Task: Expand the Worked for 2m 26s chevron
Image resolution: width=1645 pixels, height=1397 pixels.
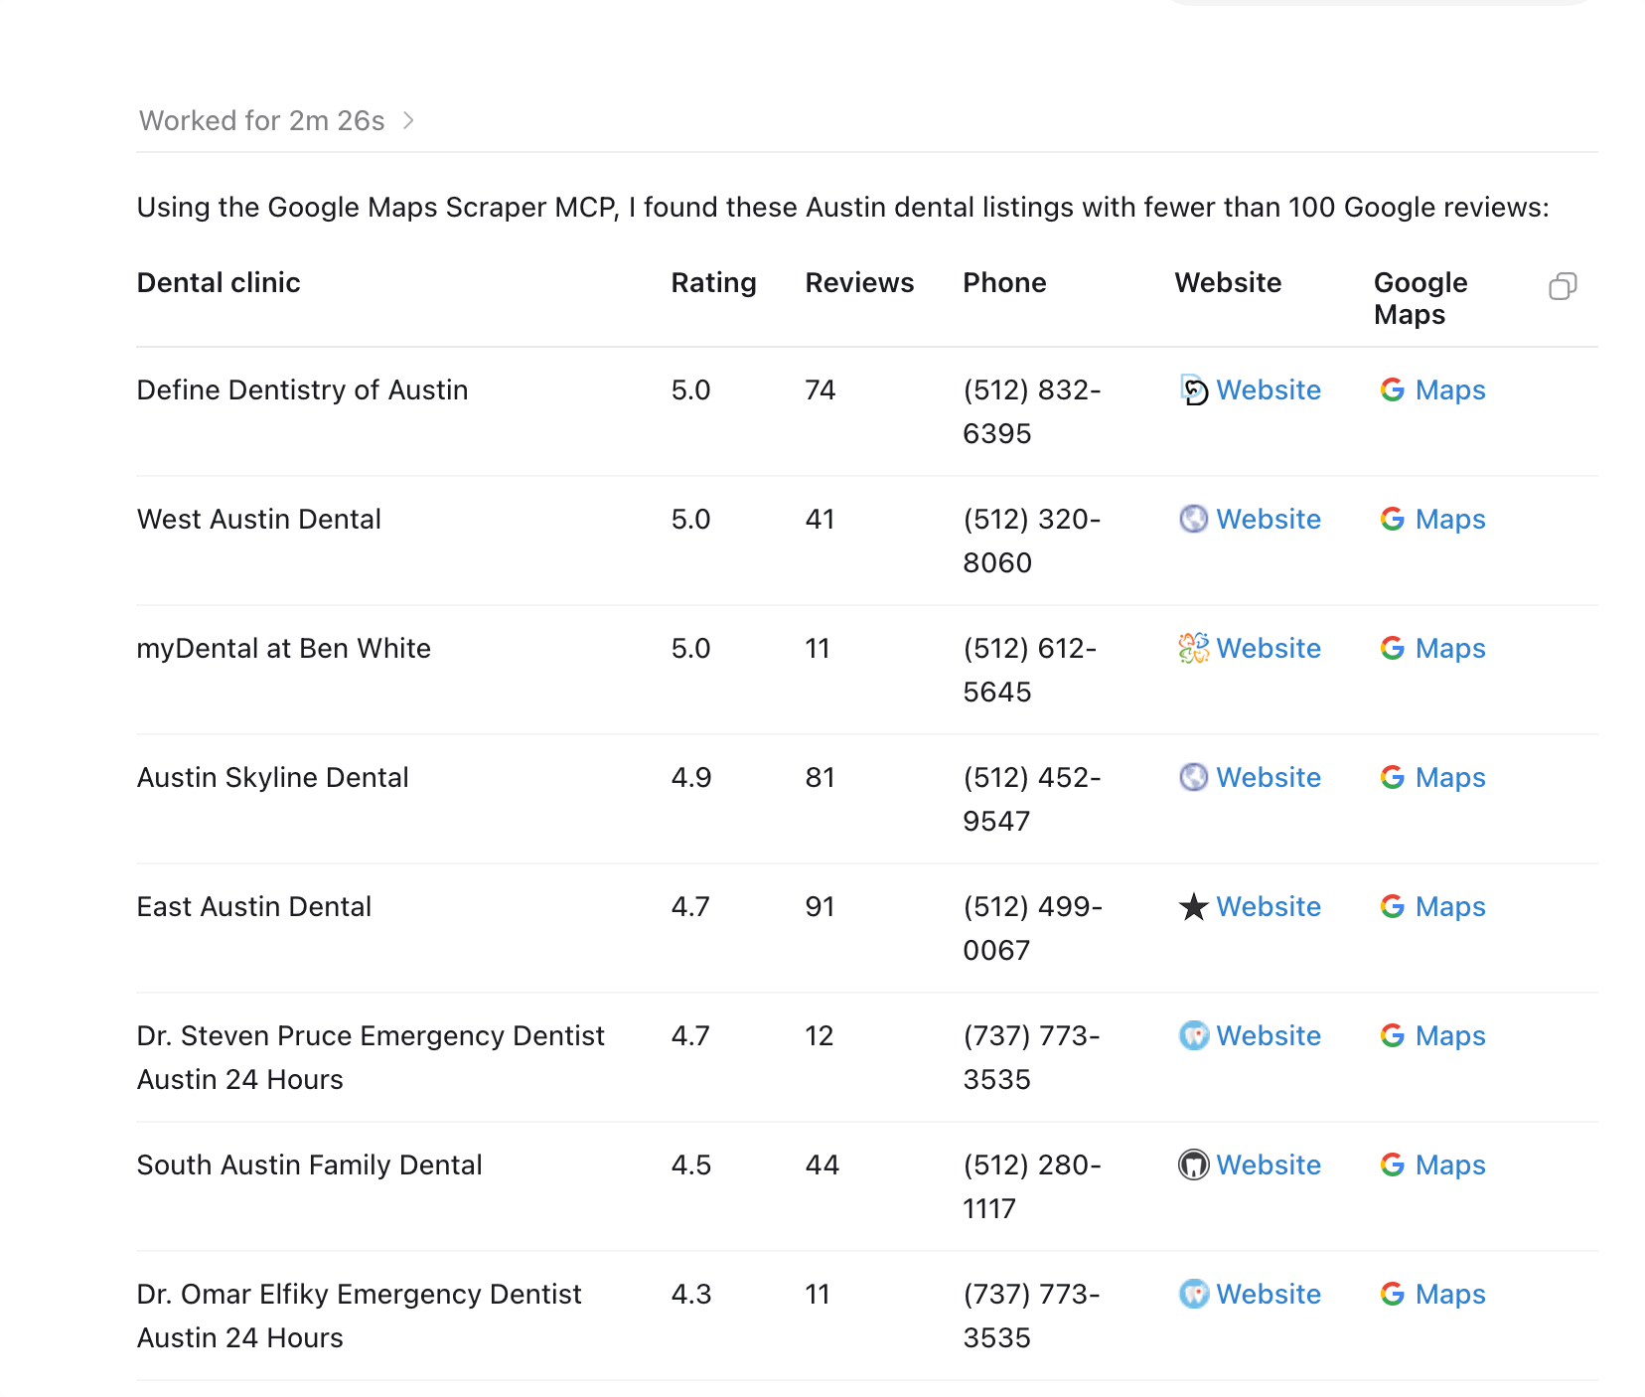Action: 408,121
